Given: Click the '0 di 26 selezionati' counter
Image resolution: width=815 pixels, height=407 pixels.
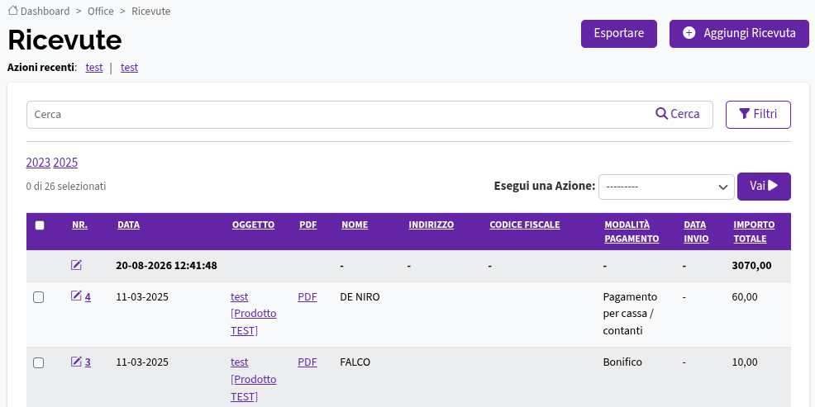Looking at the screenshot, I should coord(66,186).
